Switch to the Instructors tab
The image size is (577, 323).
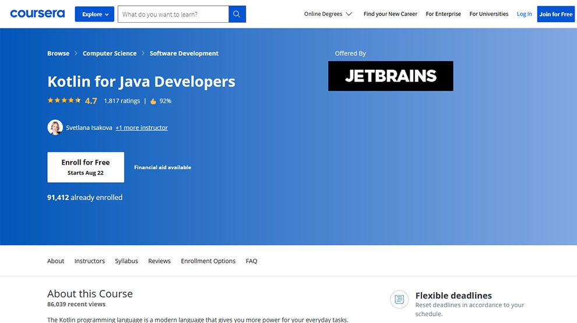point(89,261)
